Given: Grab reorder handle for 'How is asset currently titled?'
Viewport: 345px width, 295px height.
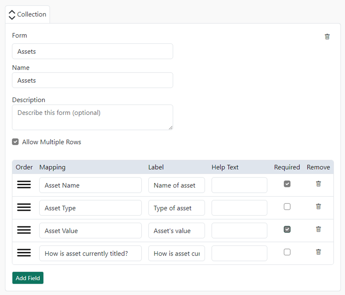Looking at the screenshot, I should 24,253.
